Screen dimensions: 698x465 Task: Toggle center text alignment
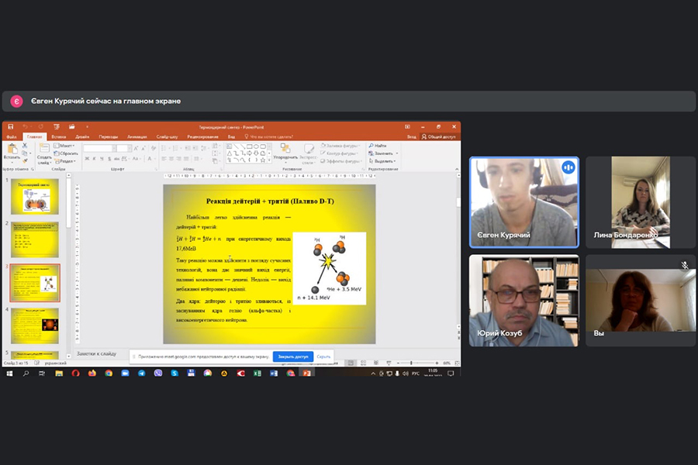pos(171,159)
